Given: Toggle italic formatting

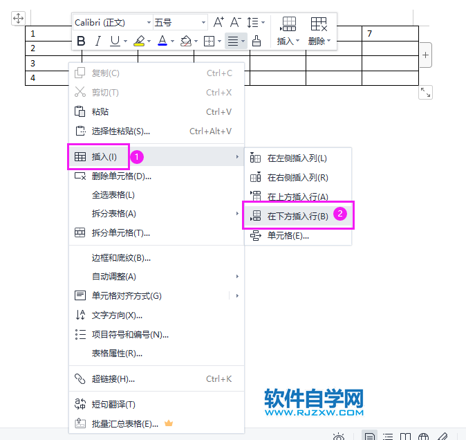Looking at the screenshot, I should point(97,41).
